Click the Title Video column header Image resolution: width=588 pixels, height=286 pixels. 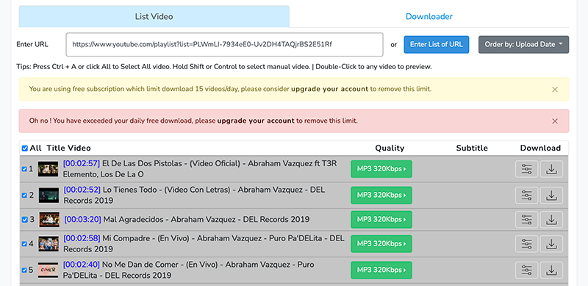[68, 149]
